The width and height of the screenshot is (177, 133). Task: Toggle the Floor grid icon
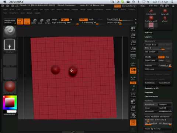pos(133,64)
